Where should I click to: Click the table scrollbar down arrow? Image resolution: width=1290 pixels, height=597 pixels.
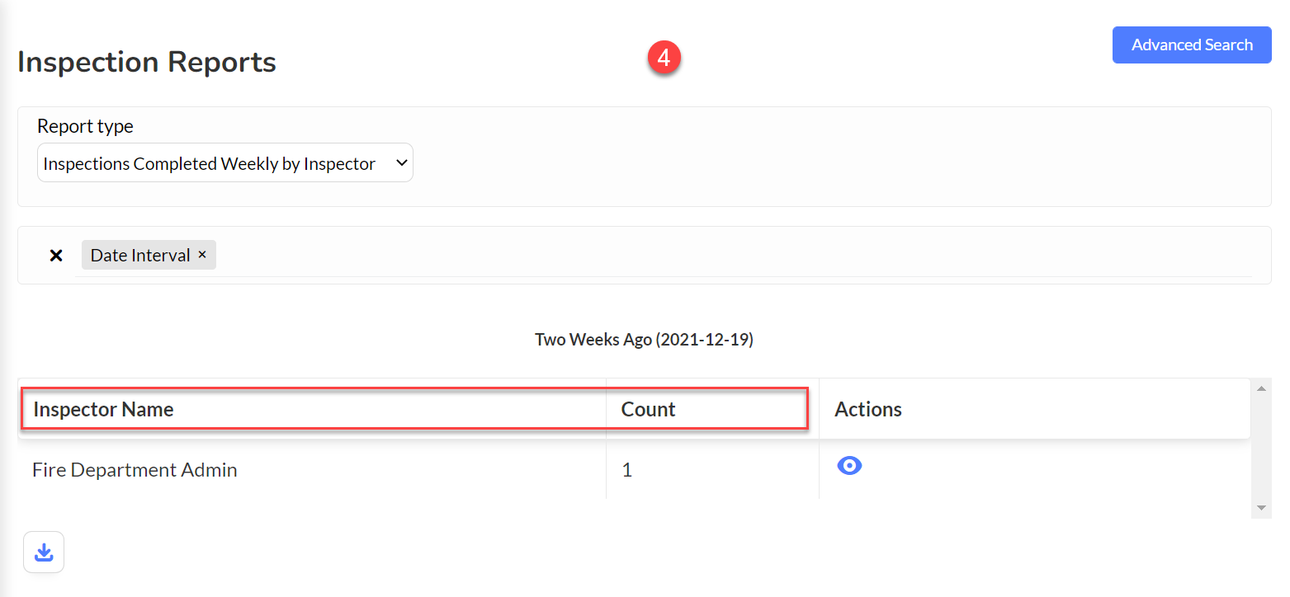pos(1260,508)
